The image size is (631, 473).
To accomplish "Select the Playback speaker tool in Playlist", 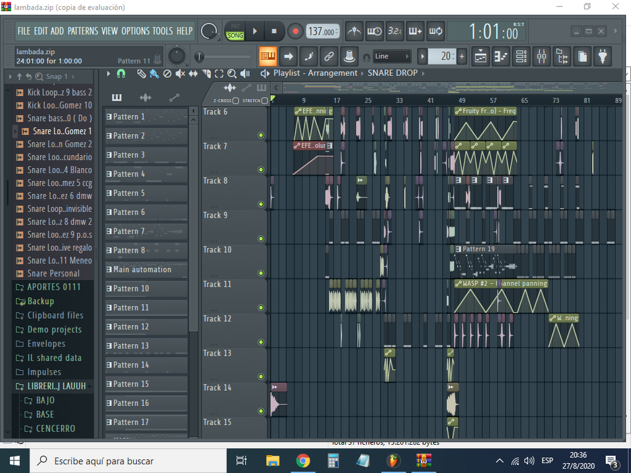I will pos(245,73).
